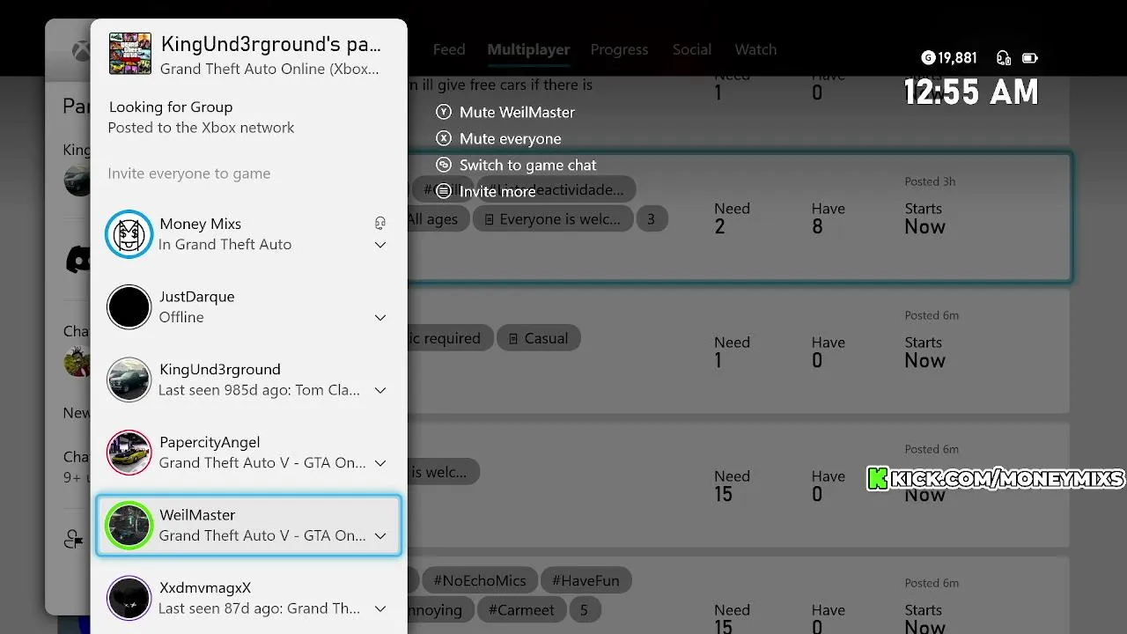The image size is (1127, 634).
Task: Switch to game chat
Action: [x=527, y=166]
